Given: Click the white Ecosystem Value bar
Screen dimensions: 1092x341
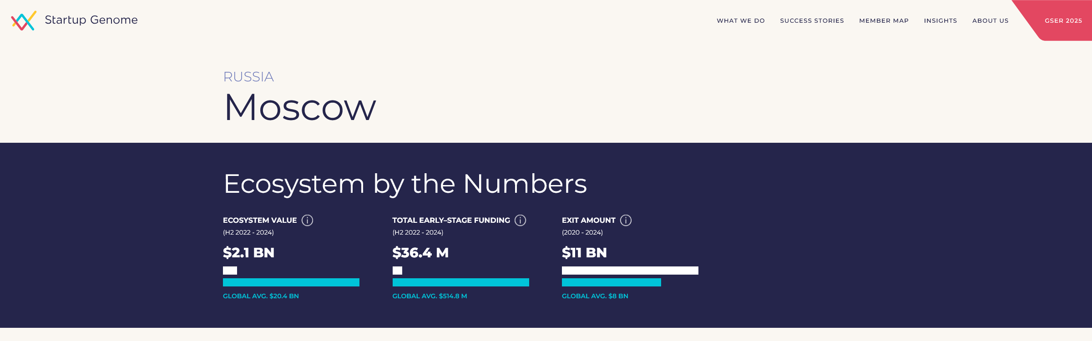Looking at the screenshot, I should click(x=230, y=271).
